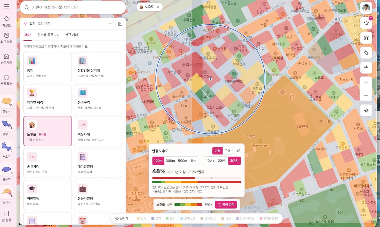Zoom in with the plus button
380x227 pixels.
pyautogui.click(x=366, y=83)
